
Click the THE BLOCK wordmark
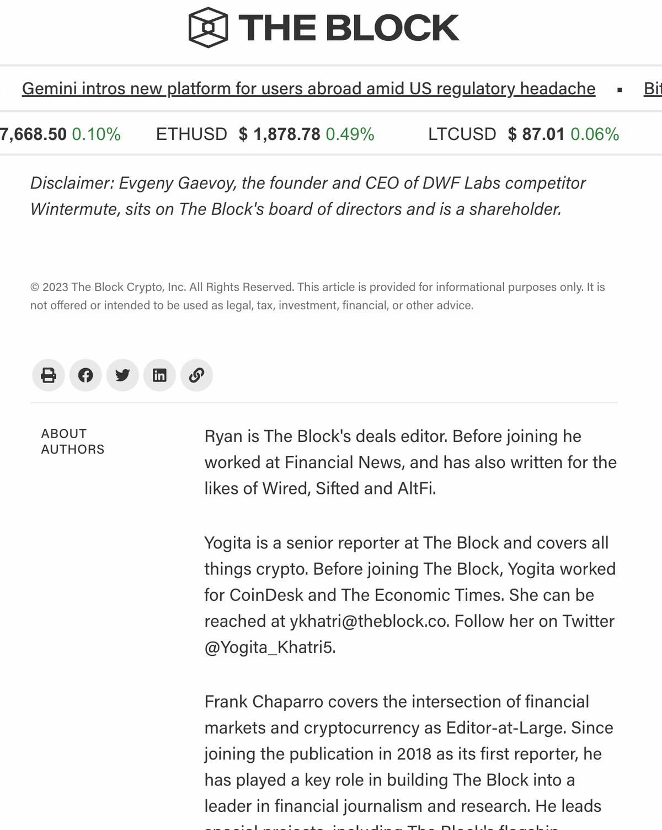point(348,28)
